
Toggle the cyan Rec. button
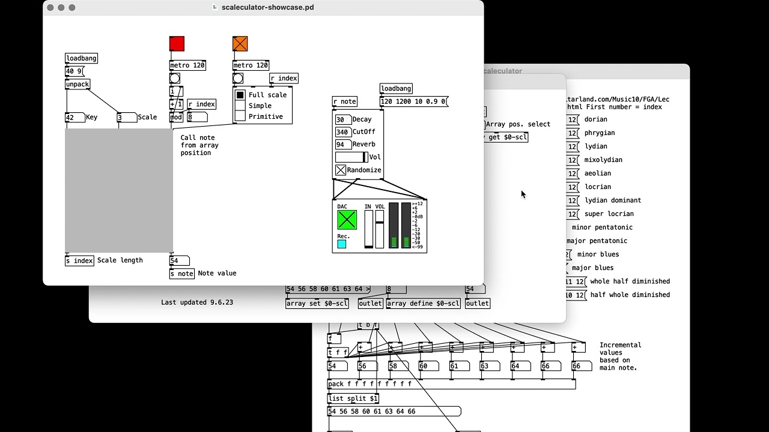tap(342, 244)
